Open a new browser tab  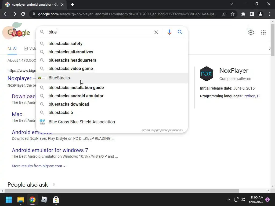coord(73,5)
